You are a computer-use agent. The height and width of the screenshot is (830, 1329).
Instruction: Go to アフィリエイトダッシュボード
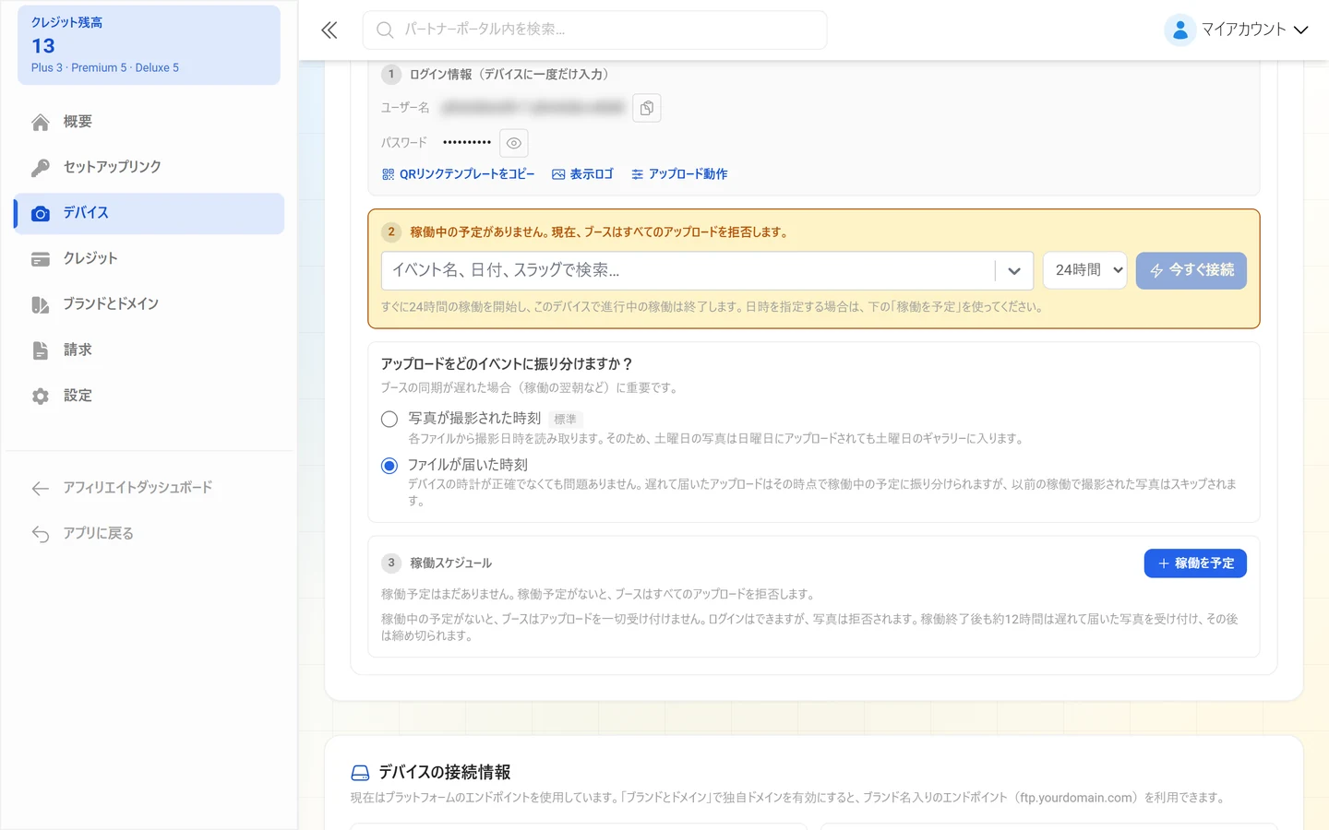[149, 488]
